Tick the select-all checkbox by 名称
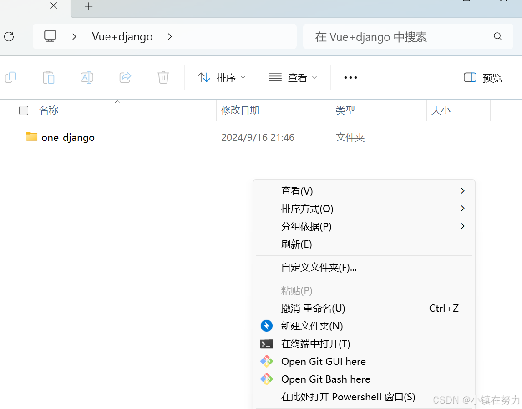 point(24,110)
